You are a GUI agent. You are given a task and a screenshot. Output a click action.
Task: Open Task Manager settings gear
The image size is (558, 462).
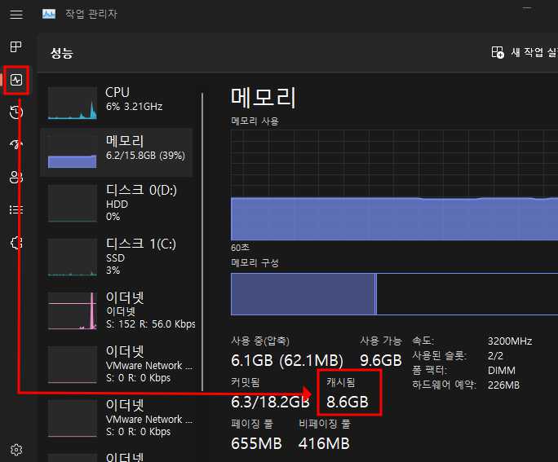tap(16, 450)
